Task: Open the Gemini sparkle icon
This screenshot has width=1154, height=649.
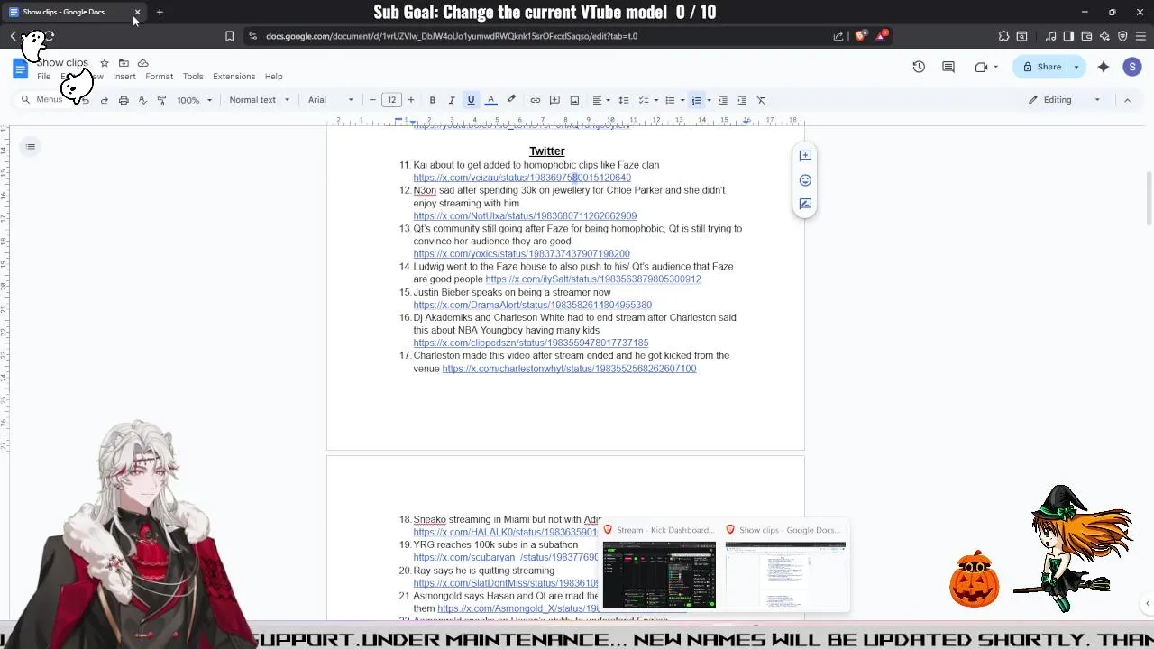Action: pyautogui.click(x=1104, y=67)
